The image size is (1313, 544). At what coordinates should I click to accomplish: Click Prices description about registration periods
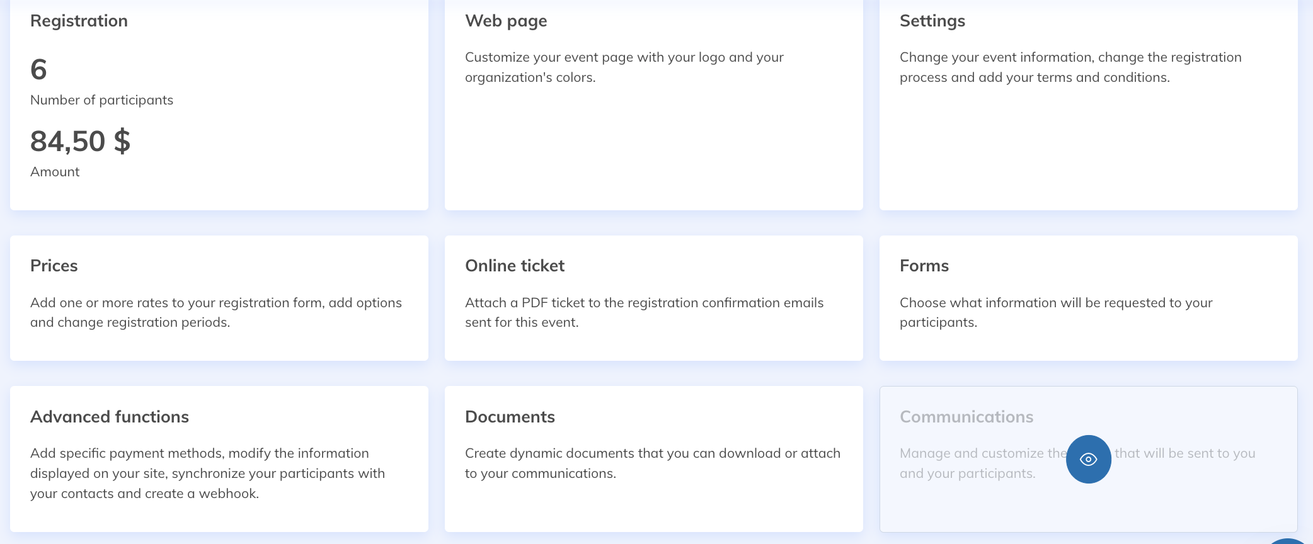click(215, 312)
